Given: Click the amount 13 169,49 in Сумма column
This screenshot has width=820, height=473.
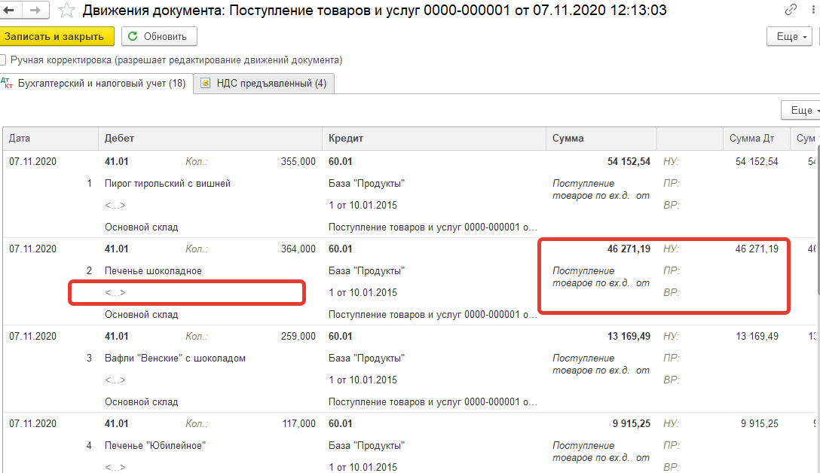Looking at the screenshot, I should coord(629,336).
